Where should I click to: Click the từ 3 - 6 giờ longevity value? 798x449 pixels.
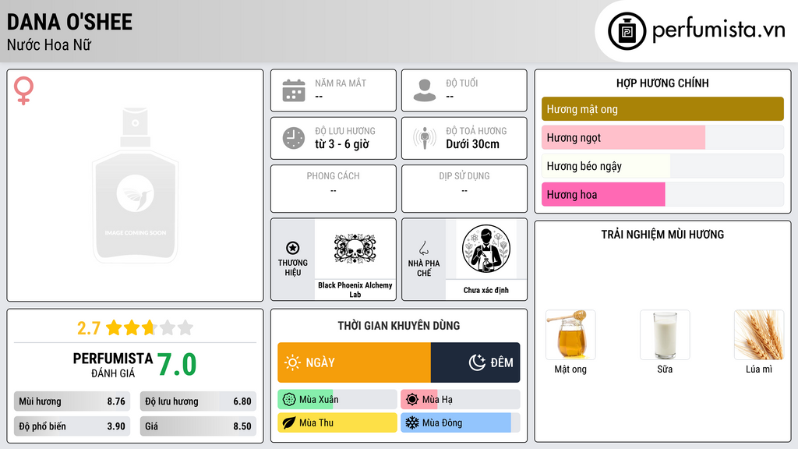[x=342, y=144]
